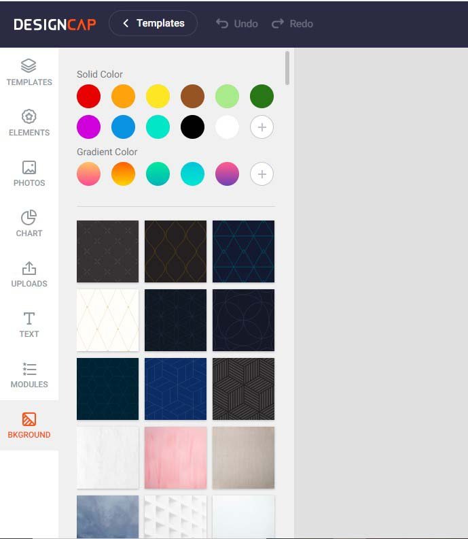
Task: Apply the dark teal hexagon background
Action: point(108,389)
